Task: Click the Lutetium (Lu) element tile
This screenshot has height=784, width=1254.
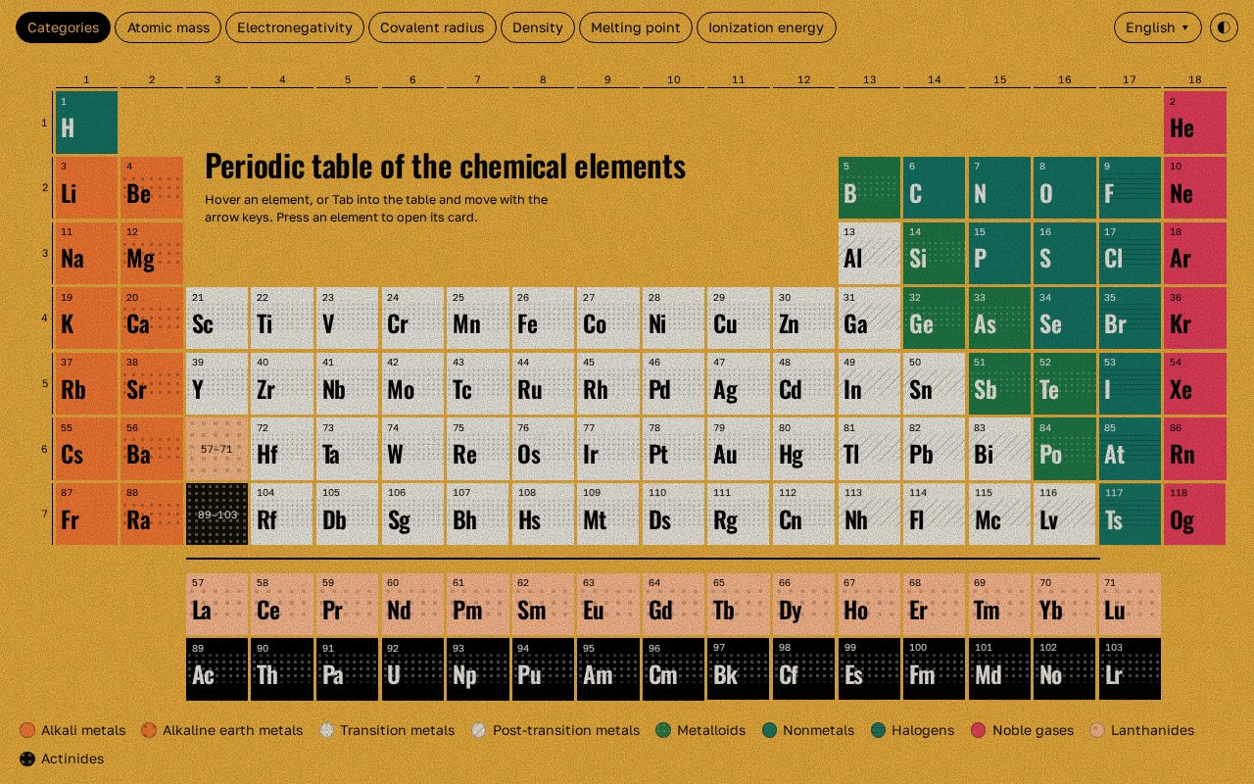Action: [1130, 605]
